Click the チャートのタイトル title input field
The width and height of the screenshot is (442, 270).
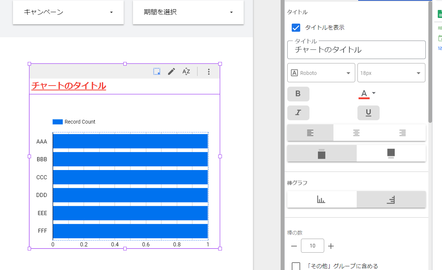click(x=356, y=50)
